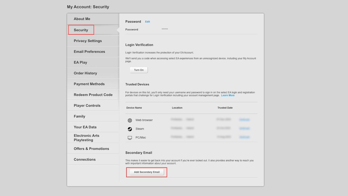Click the Web browser globe icon
Image resolution: width=348 pixels, height=196 pixels.
click(130, 120)
